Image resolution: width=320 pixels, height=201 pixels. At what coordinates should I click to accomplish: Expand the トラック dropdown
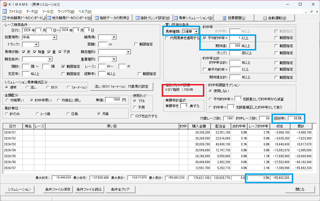point(36,44)
